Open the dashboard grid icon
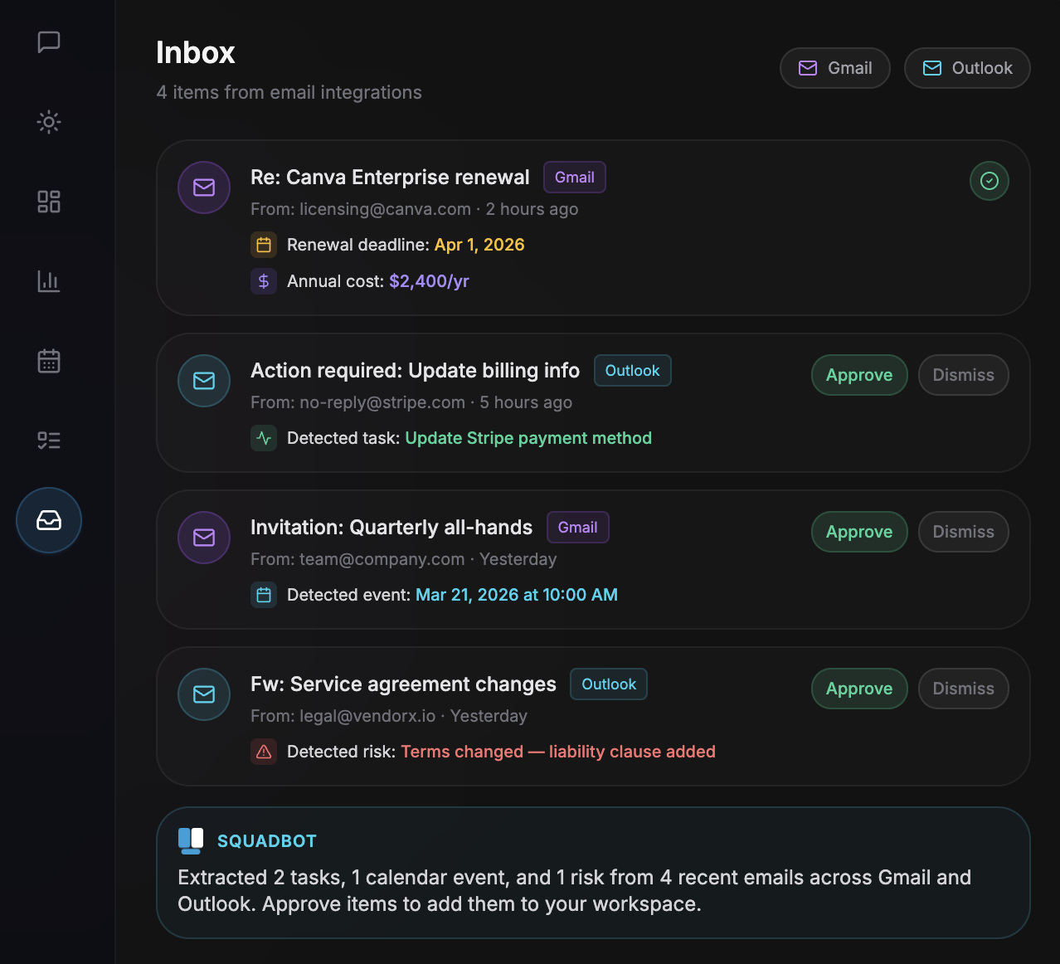This screenshot has height=964, width=1060. (48, 201)
